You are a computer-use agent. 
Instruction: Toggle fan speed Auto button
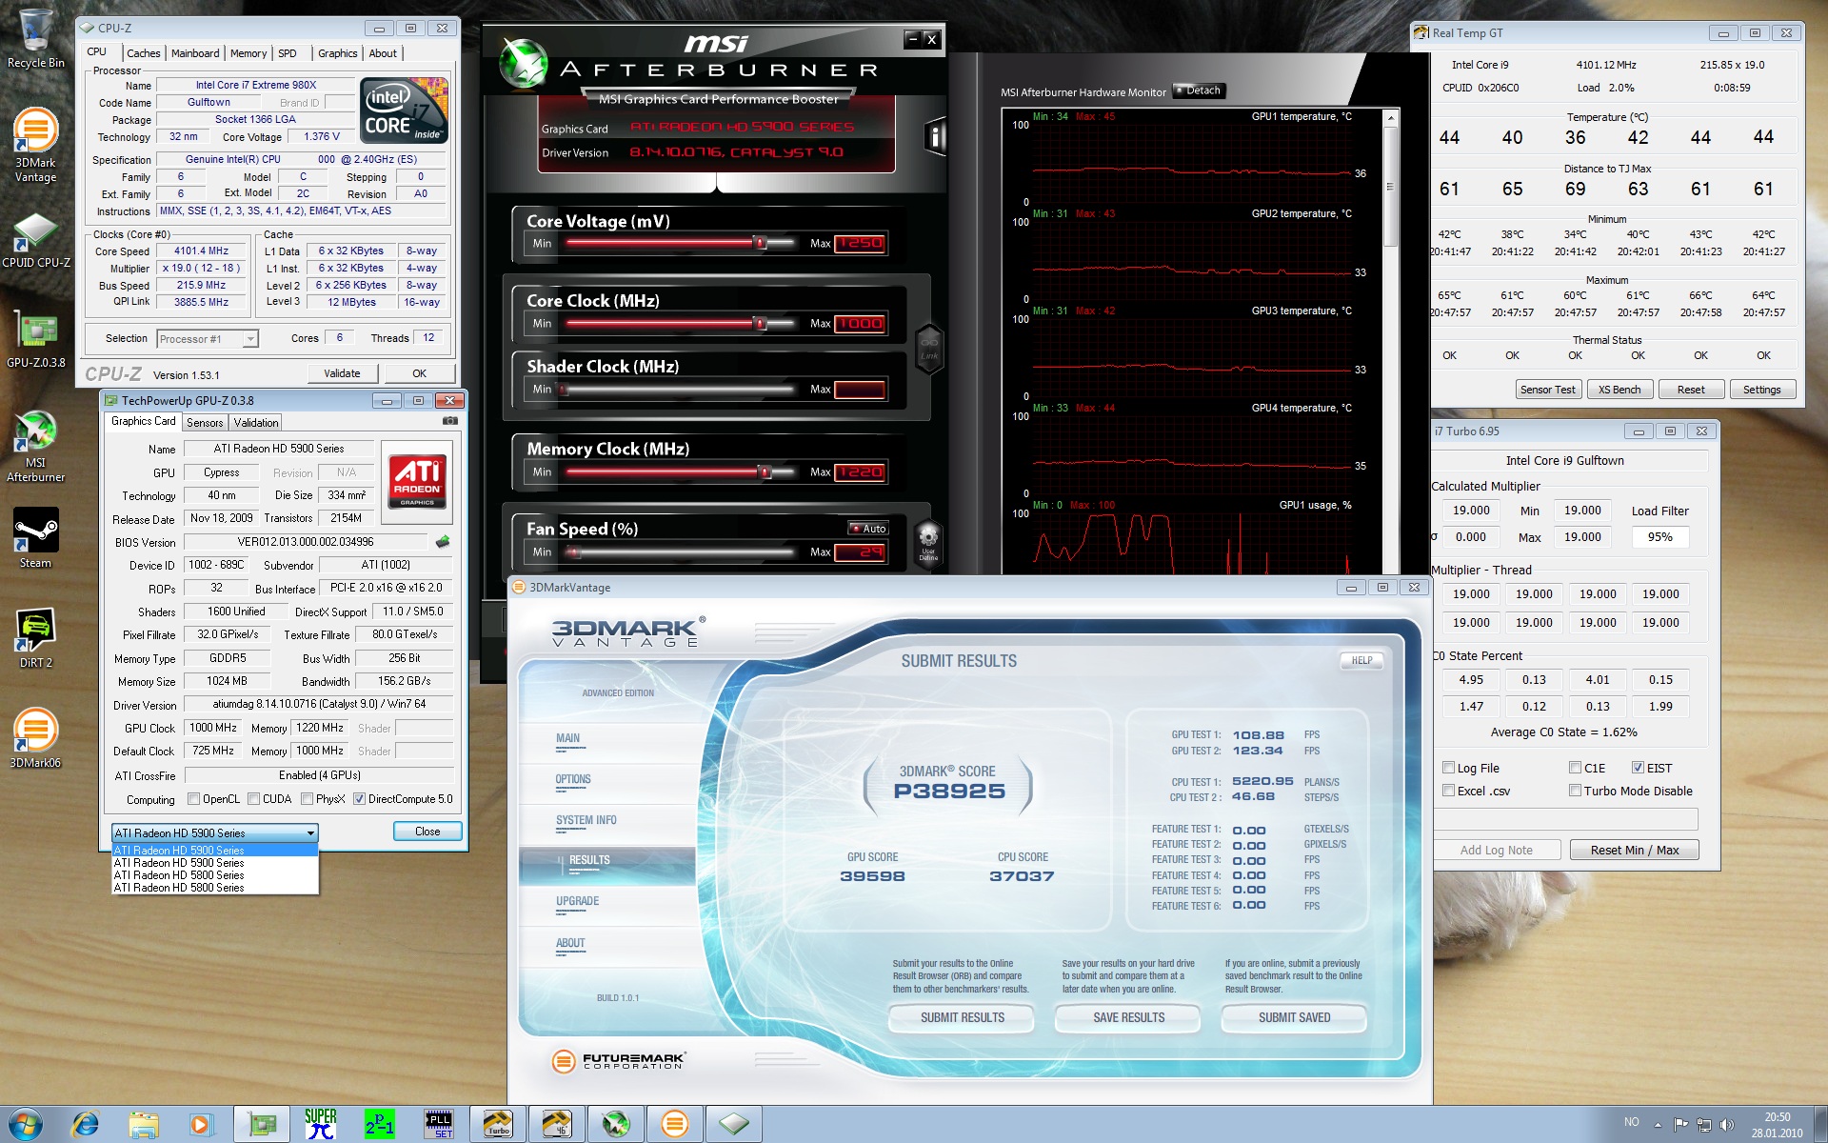point(868,529)
